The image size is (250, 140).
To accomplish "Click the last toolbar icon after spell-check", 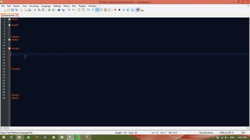I will [x=142, y=10].
